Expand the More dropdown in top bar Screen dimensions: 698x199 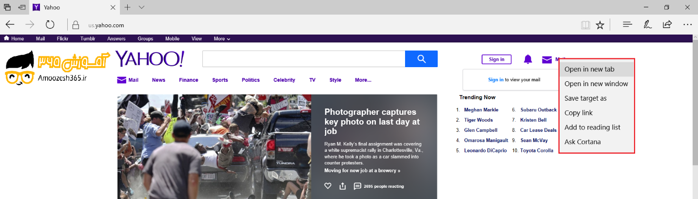click(222, 39)
